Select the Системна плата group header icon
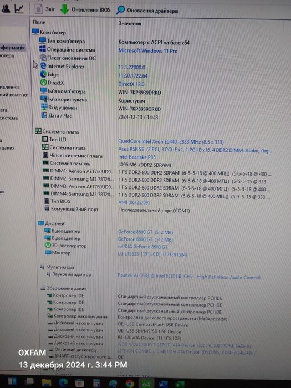Image resolution: width=291 pixels, height=388 pixels. coord(38,131)
